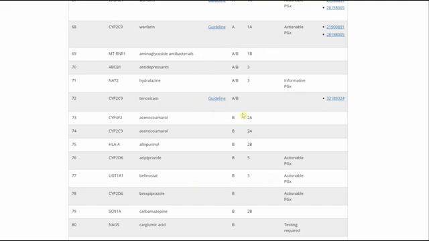Select 'Actionable PGx' in the aripiprazole row
This screenshot has height=241, width=429.
click(294, 161)
